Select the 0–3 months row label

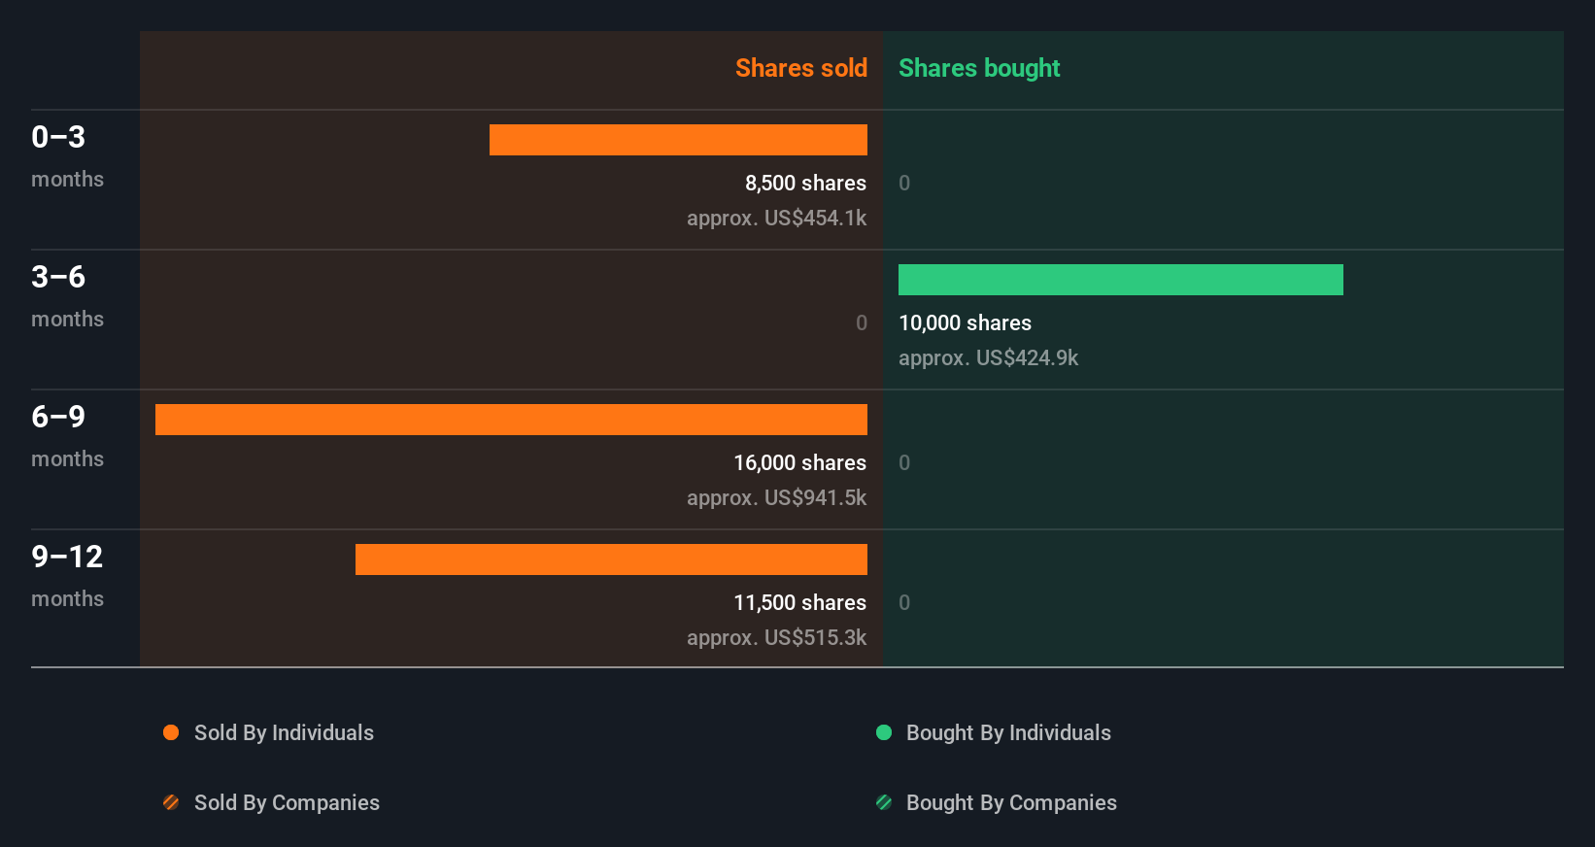(x=66, y=155)
